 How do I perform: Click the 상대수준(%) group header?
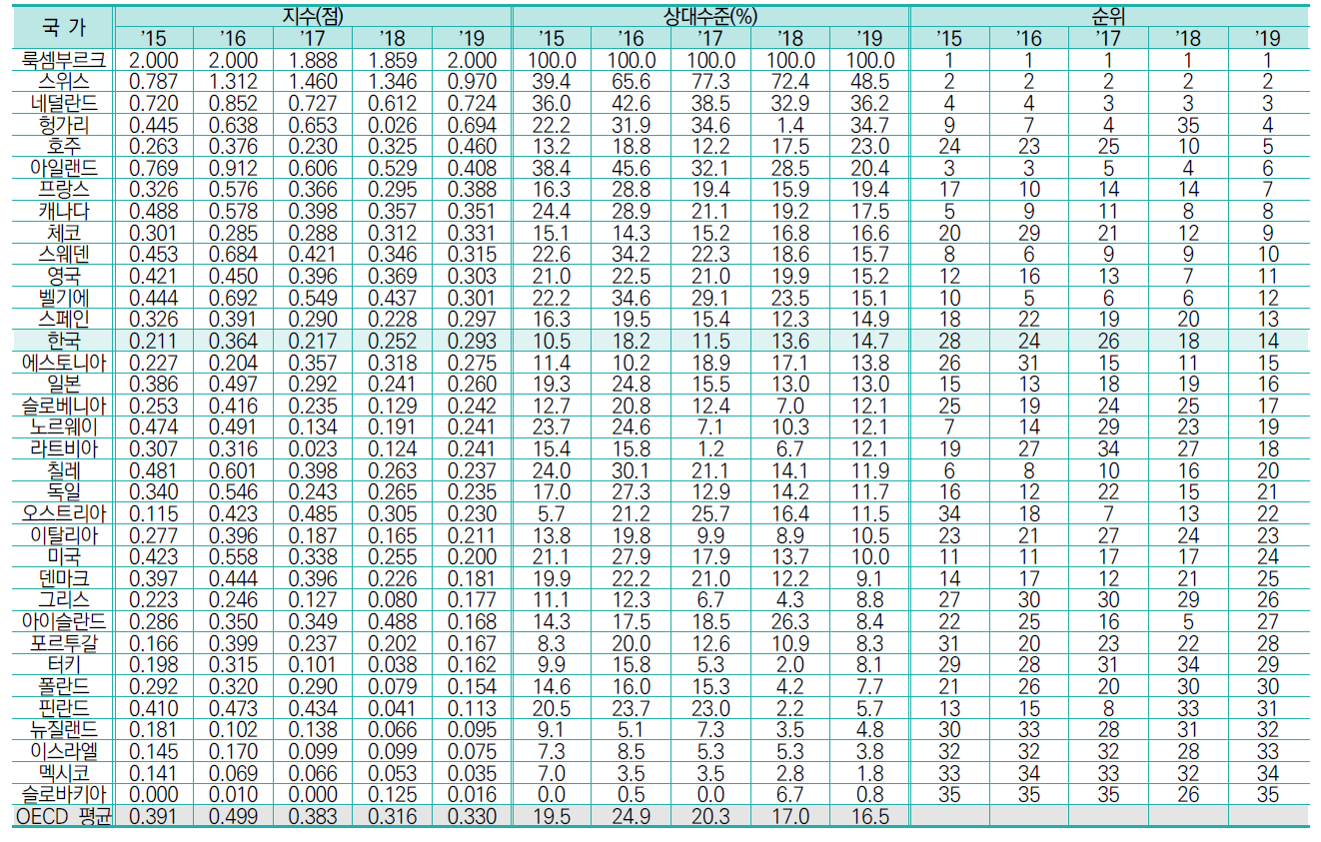coord(710,17)
